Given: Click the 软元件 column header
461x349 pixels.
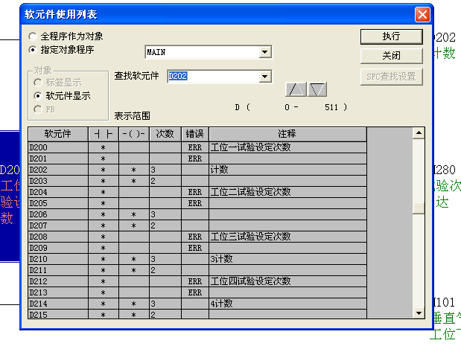Looking at the screenshot, I should click(x=57, y=134).
